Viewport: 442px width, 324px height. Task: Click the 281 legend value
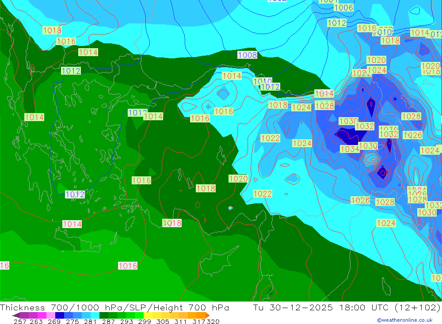(90, 321)
